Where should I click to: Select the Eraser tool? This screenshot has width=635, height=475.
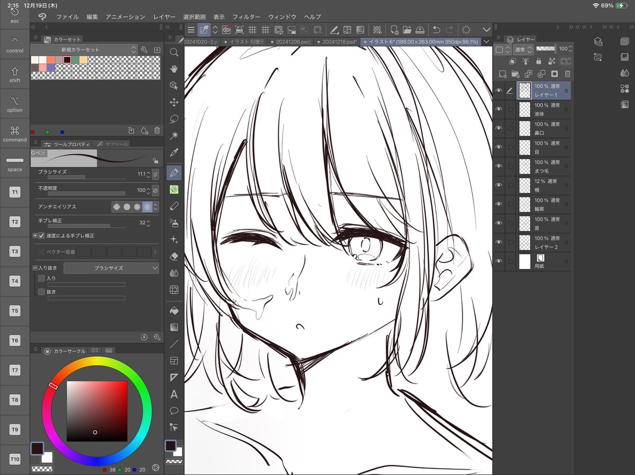click(x=174, y=256)
